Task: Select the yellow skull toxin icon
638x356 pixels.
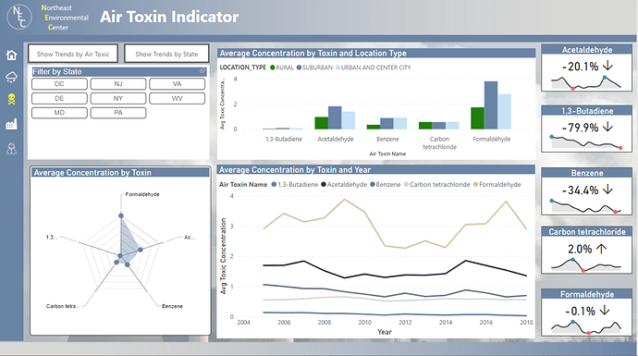Action: [11, 99]
